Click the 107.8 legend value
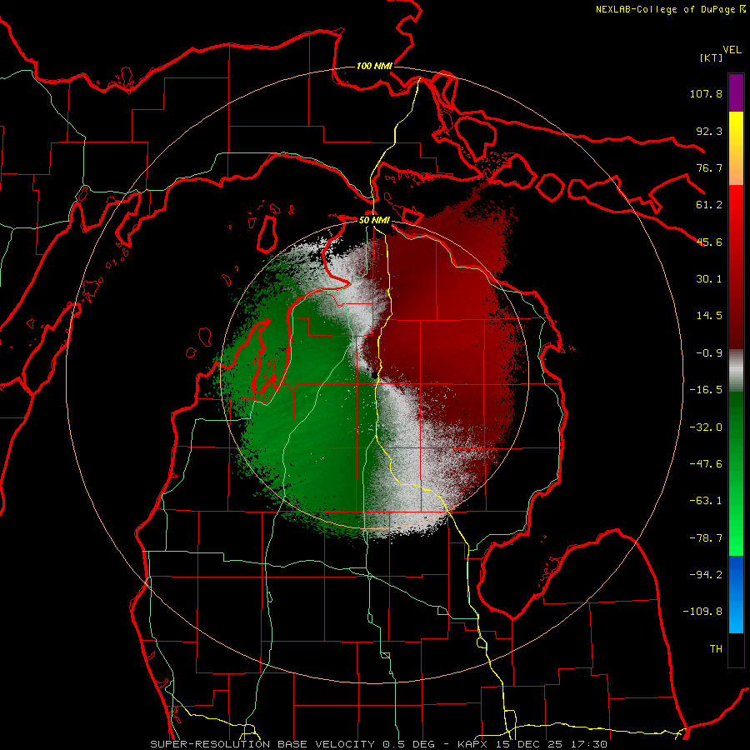The height and width of the screenshot is (750, 750). click(x=706, y=93)
